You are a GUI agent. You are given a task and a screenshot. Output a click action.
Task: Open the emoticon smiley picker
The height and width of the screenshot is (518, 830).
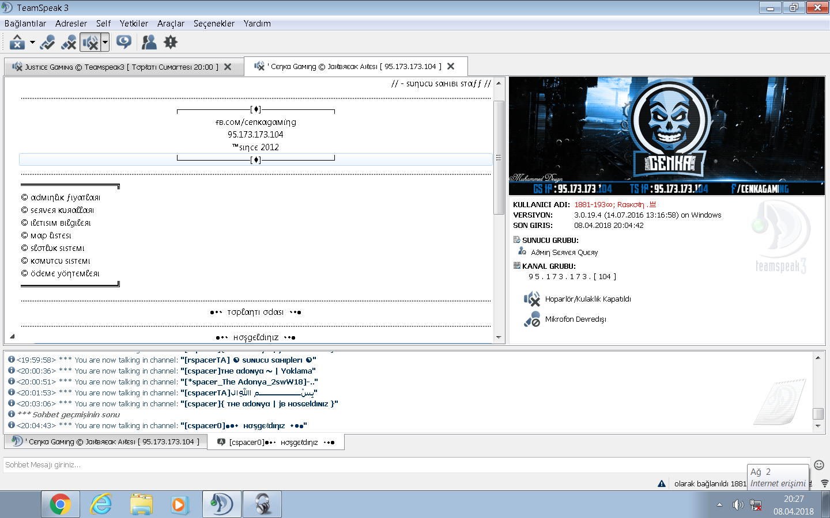[819, 464]
